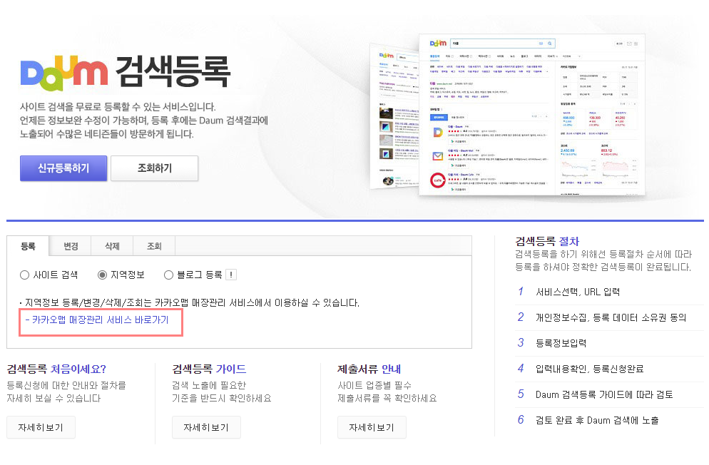This screenshot has width=709, height=465.
Task: Go to the 조회 tab
Action: point(154,246)
